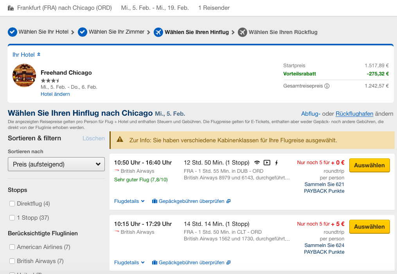This screenshot has height=274, width=397.
Task: Tick the American Airlines (7) checkbox
Action: click(12, 247)
